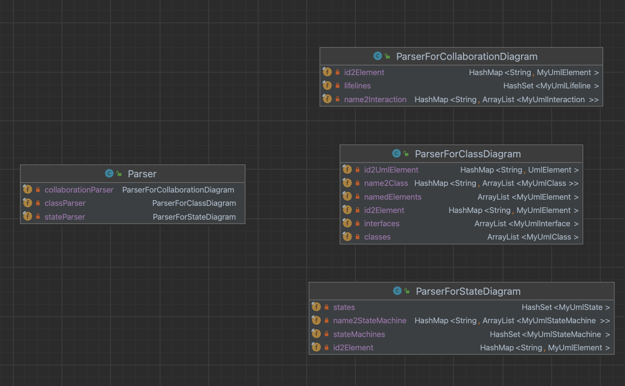Click the green public-visibility lock in Parser header
Viewport: 625px width, 386px height.
point(119,174)
